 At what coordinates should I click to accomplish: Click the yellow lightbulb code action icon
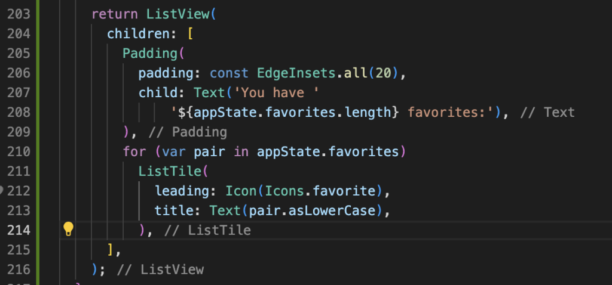coord(68,229)
